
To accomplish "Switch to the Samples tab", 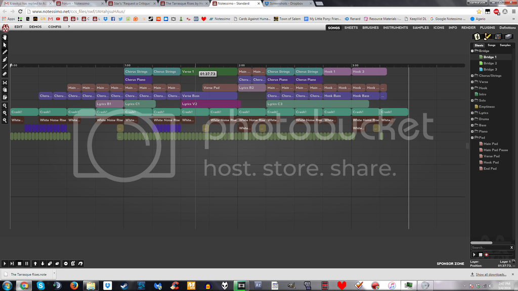I will pyautogui.click(x=505, y=45).
